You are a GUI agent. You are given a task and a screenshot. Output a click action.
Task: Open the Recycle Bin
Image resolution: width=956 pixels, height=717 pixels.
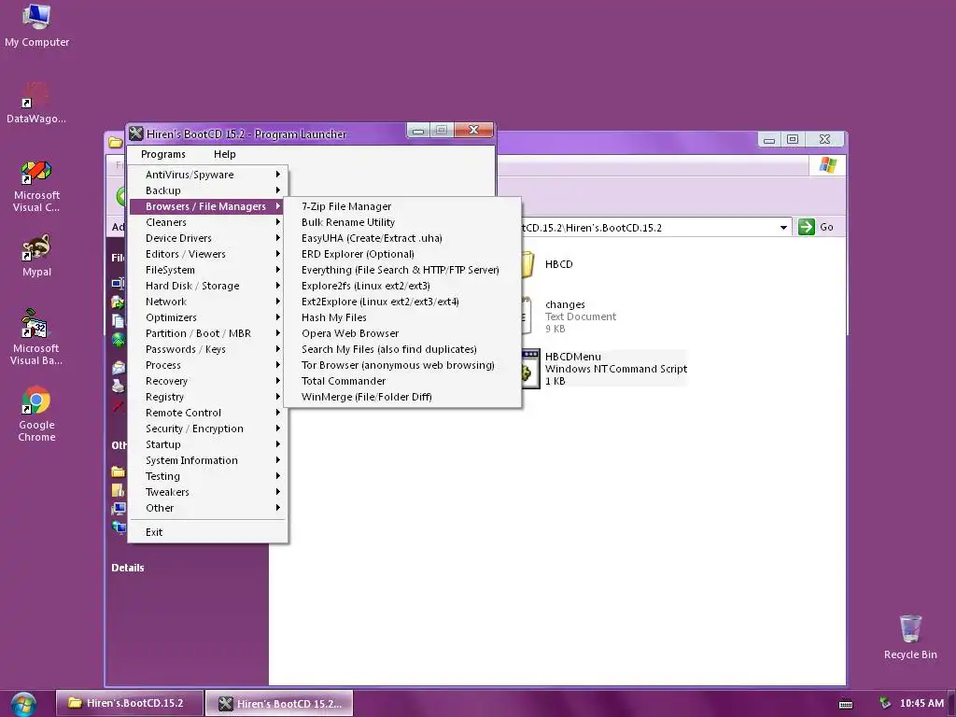[x=910, y=637]
